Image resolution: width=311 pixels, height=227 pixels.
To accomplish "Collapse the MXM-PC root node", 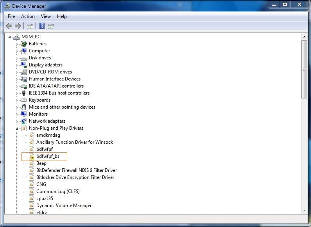I will [9, 37].
